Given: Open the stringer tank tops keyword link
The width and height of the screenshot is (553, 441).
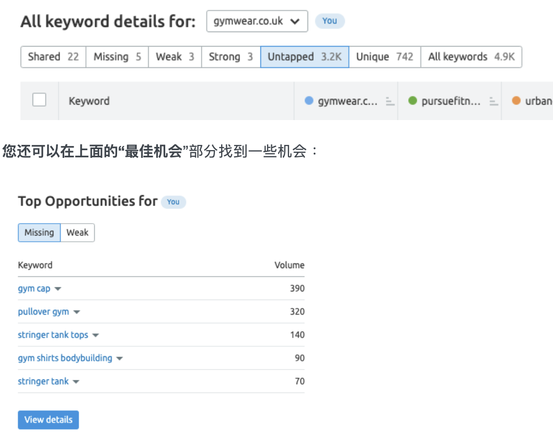Looking at the screenshot, I should pyautogui.click(x=53, y=335).
